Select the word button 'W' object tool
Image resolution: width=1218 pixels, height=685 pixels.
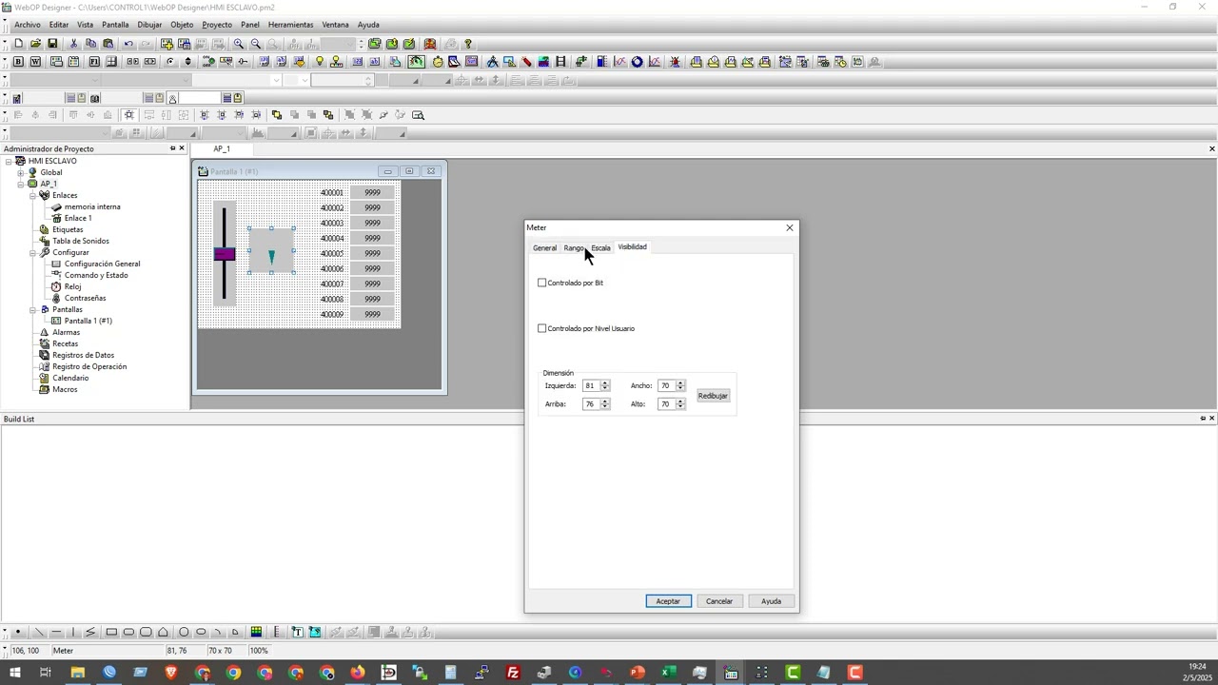click(35, 62)
